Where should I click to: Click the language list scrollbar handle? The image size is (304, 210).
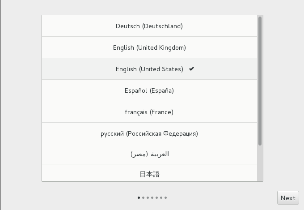pos(260,81)
